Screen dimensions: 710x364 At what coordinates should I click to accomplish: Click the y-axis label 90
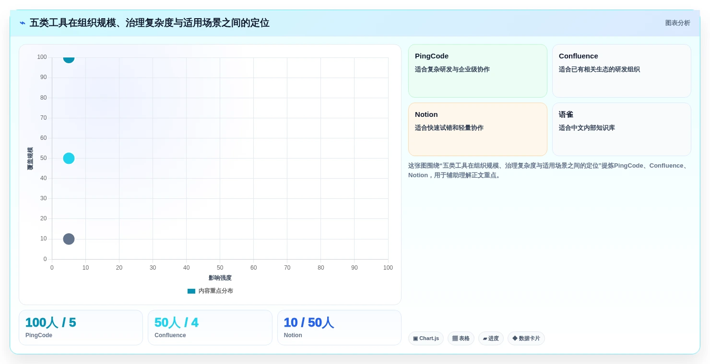(43, 77)
